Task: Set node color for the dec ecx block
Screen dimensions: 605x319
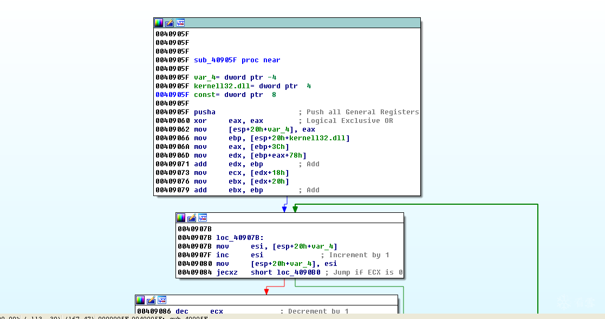Action: (x=140, y=300)
